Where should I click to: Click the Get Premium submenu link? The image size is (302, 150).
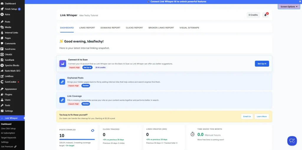[9, 146]
